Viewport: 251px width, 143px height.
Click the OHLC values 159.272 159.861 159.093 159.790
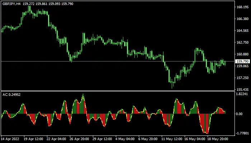pyautogui.click(x=48, y=4)
